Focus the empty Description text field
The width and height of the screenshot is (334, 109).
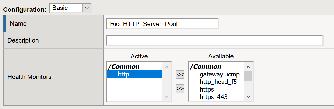(215, 40)
